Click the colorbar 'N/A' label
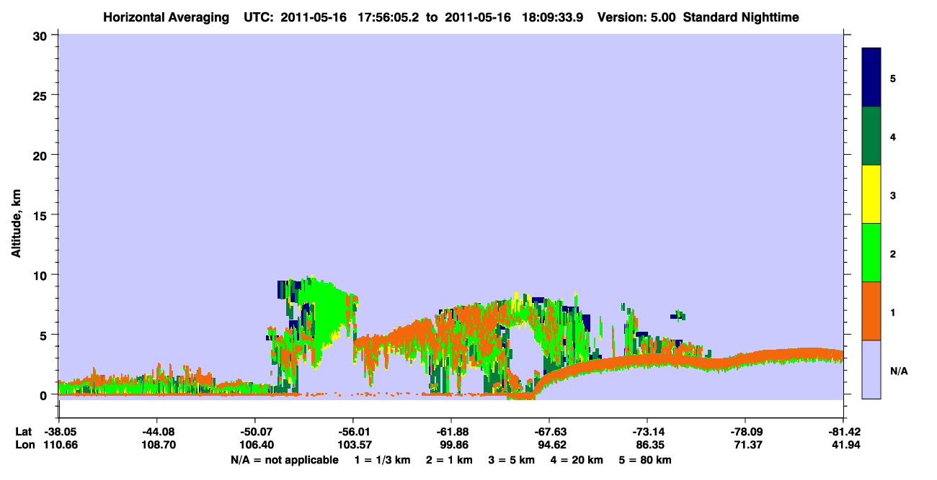This screenshot has width=937, height=480. [898, 371]
